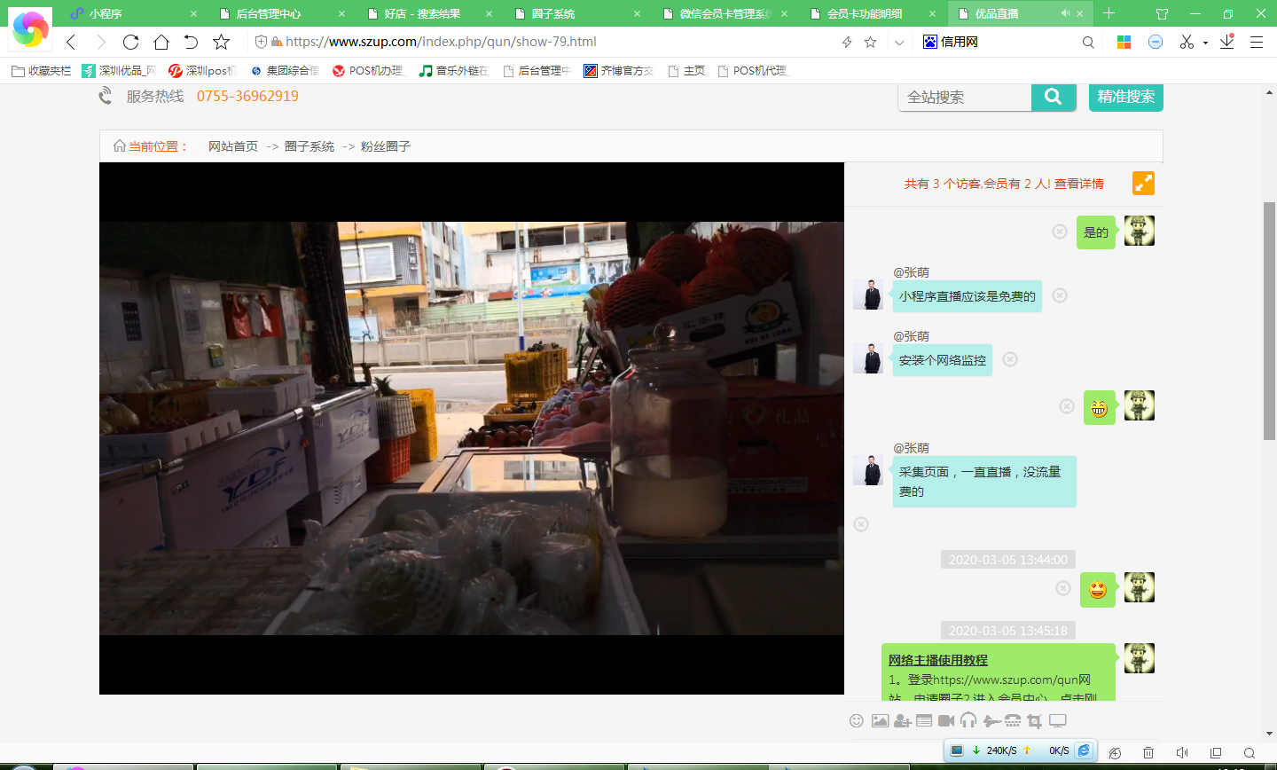The height and width of the screenshot is (770, 1277).
Task: Toggle the browser sound icon in status bar
Action: [x=1181, y=752]
